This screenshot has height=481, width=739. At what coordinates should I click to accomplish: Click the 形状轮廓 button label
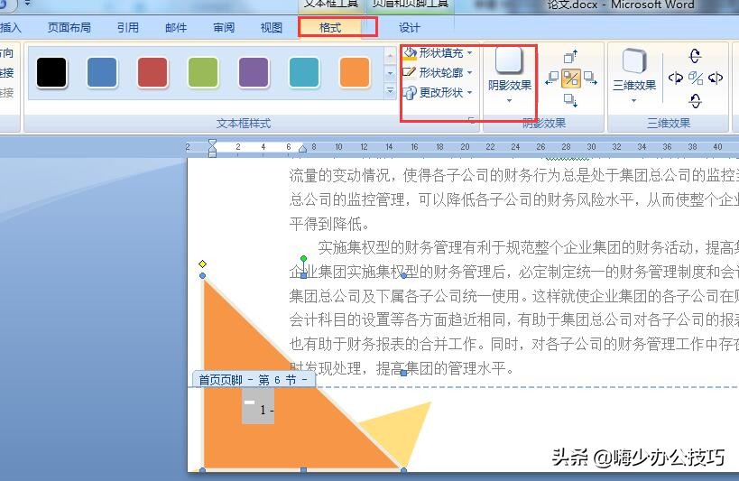[441, 72]
